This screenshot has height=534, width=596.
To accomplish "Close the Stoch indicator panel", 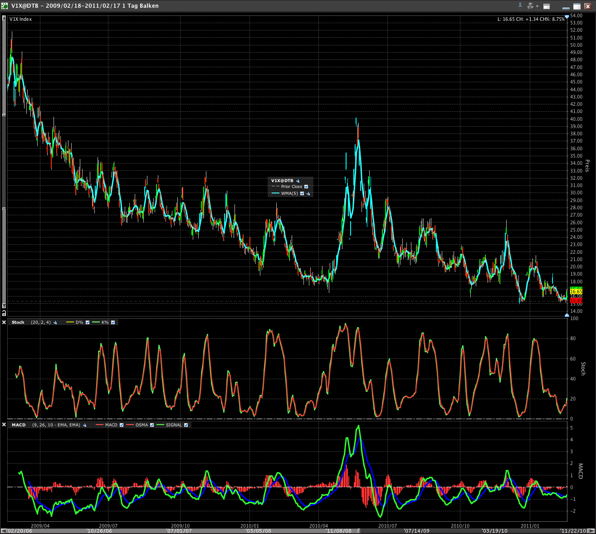I will 4,322.
